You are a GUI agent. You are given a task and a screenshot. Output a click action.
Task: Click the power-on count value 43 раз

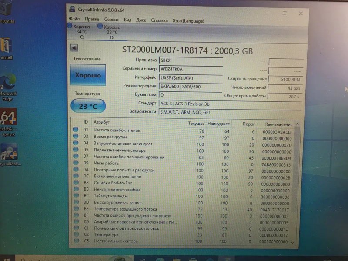(285, 88)
